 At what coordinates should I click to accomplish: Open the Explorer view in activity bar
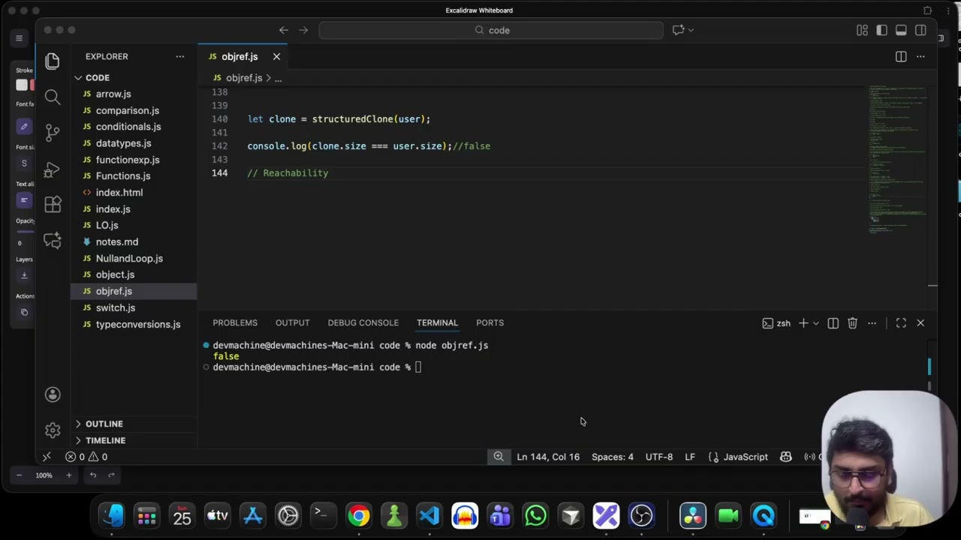[x=52, y=61]
